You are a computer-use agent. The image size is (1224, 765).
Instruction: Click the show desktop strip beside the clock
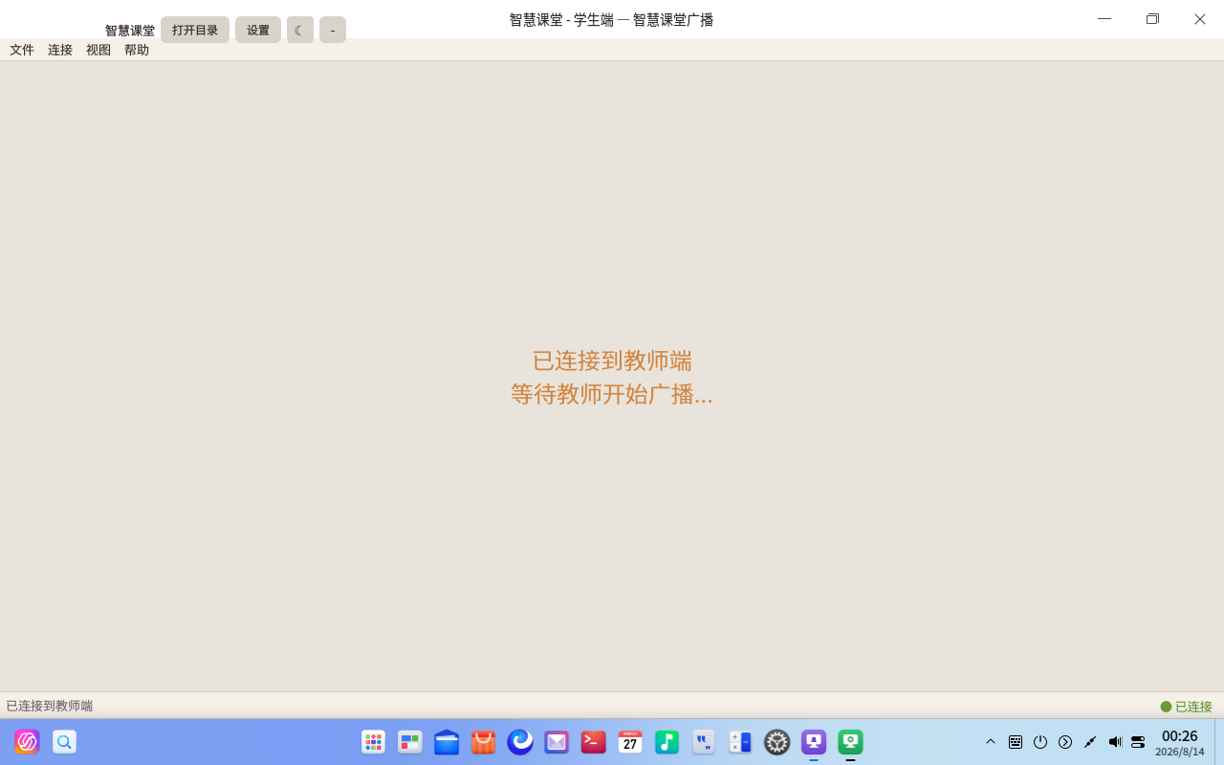coord(1219,742)
